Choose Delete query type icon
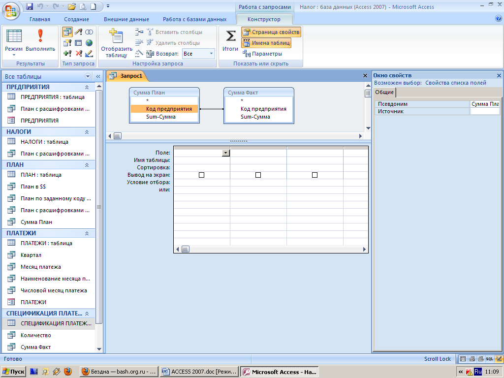504x378 pixels. pos(78,53)
